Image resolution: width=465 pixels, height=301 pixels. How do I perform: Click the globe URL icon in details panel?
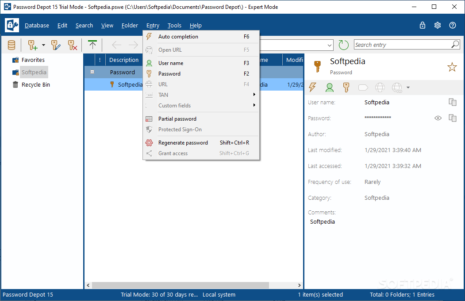click(380, 88)
